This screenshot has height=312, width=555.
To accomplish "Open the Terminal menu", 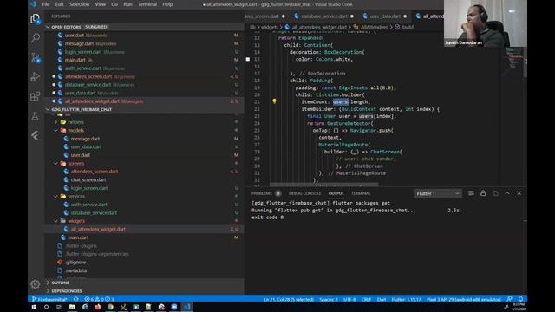I will 147,4.
